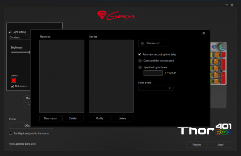This screenshot has width=241, height=156.
Task: Select Cycle until the key released
Action: click(x=140, y=61)
